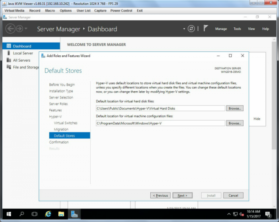The width and height of the screenshot is (279, 222).
Task: Go to Confirmation wizard step
Action: coord(59,142)
